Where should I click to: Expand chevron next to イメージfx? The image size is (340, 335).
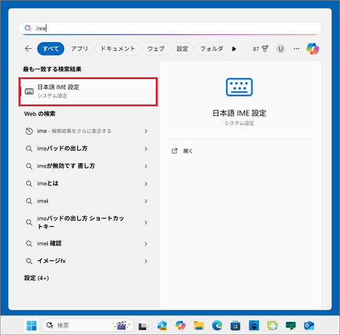tap(146, 261)
